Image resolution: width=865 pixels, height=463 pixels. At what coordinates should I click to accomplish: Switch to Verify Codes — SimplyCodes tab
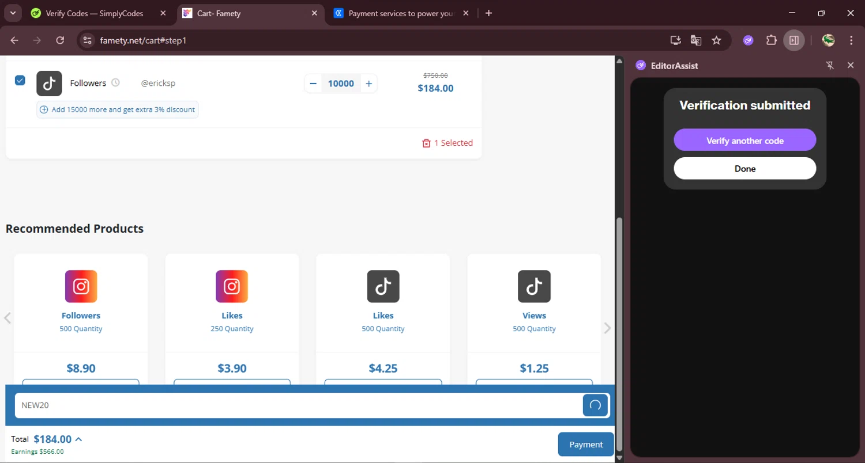coord(95,13)
